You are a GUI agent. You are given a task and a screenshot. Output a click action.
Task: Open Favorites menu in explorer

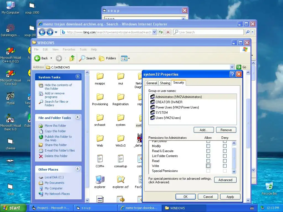(69, 49)
